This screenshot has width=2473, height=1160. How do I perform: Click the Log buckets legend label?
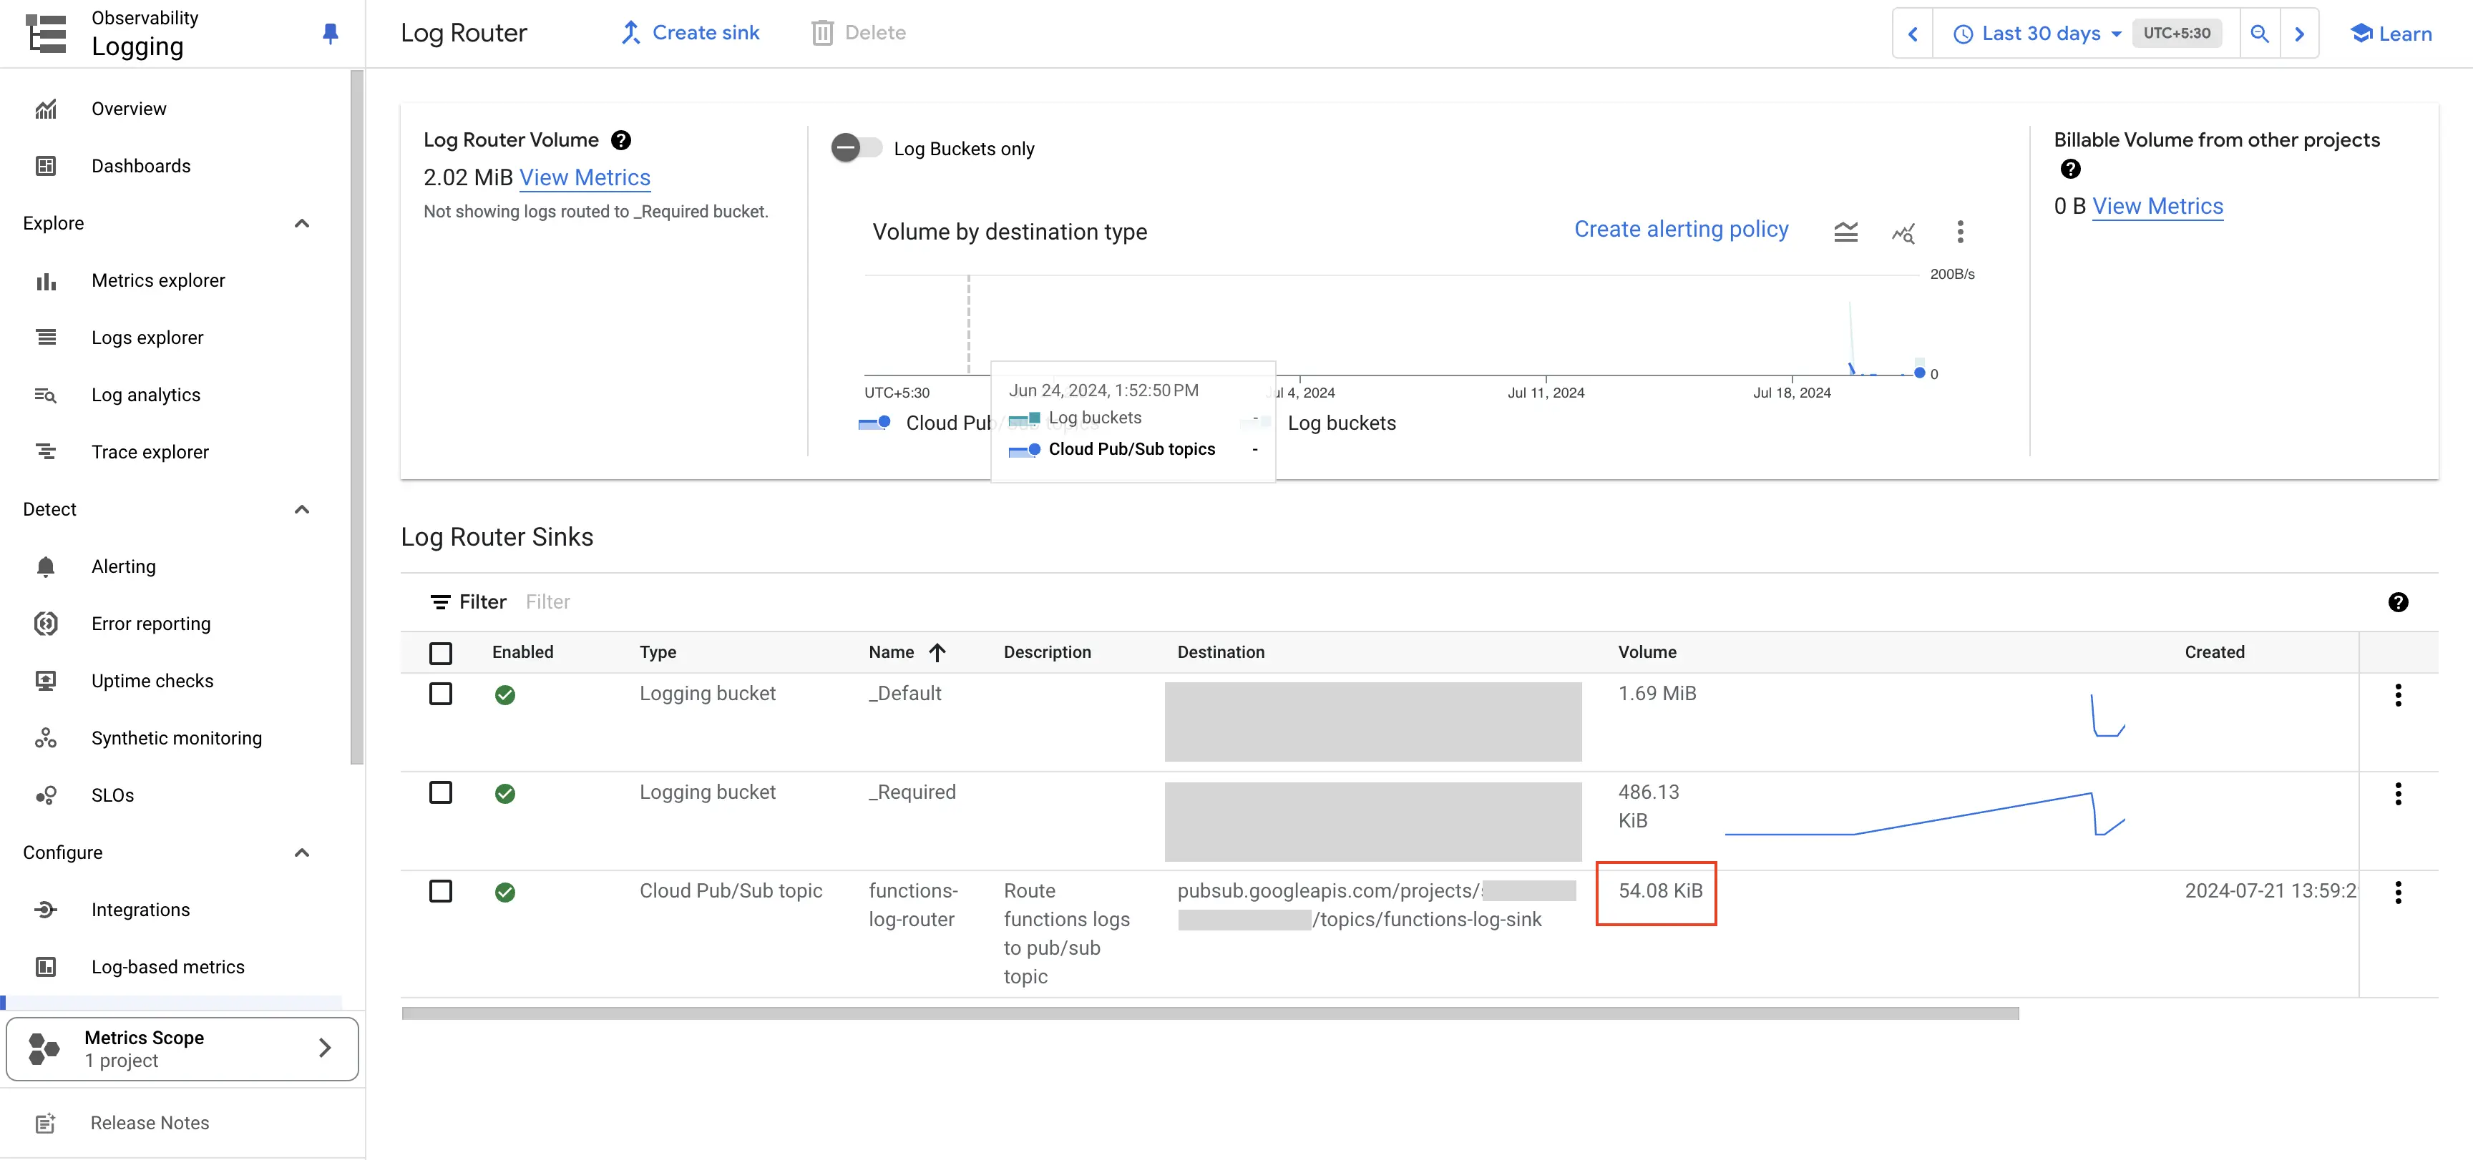1341,423
